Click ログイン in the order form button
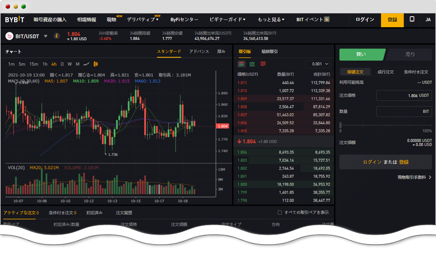Image resolution: width=436 pixels, height=262 pixels. click(372, 162)
